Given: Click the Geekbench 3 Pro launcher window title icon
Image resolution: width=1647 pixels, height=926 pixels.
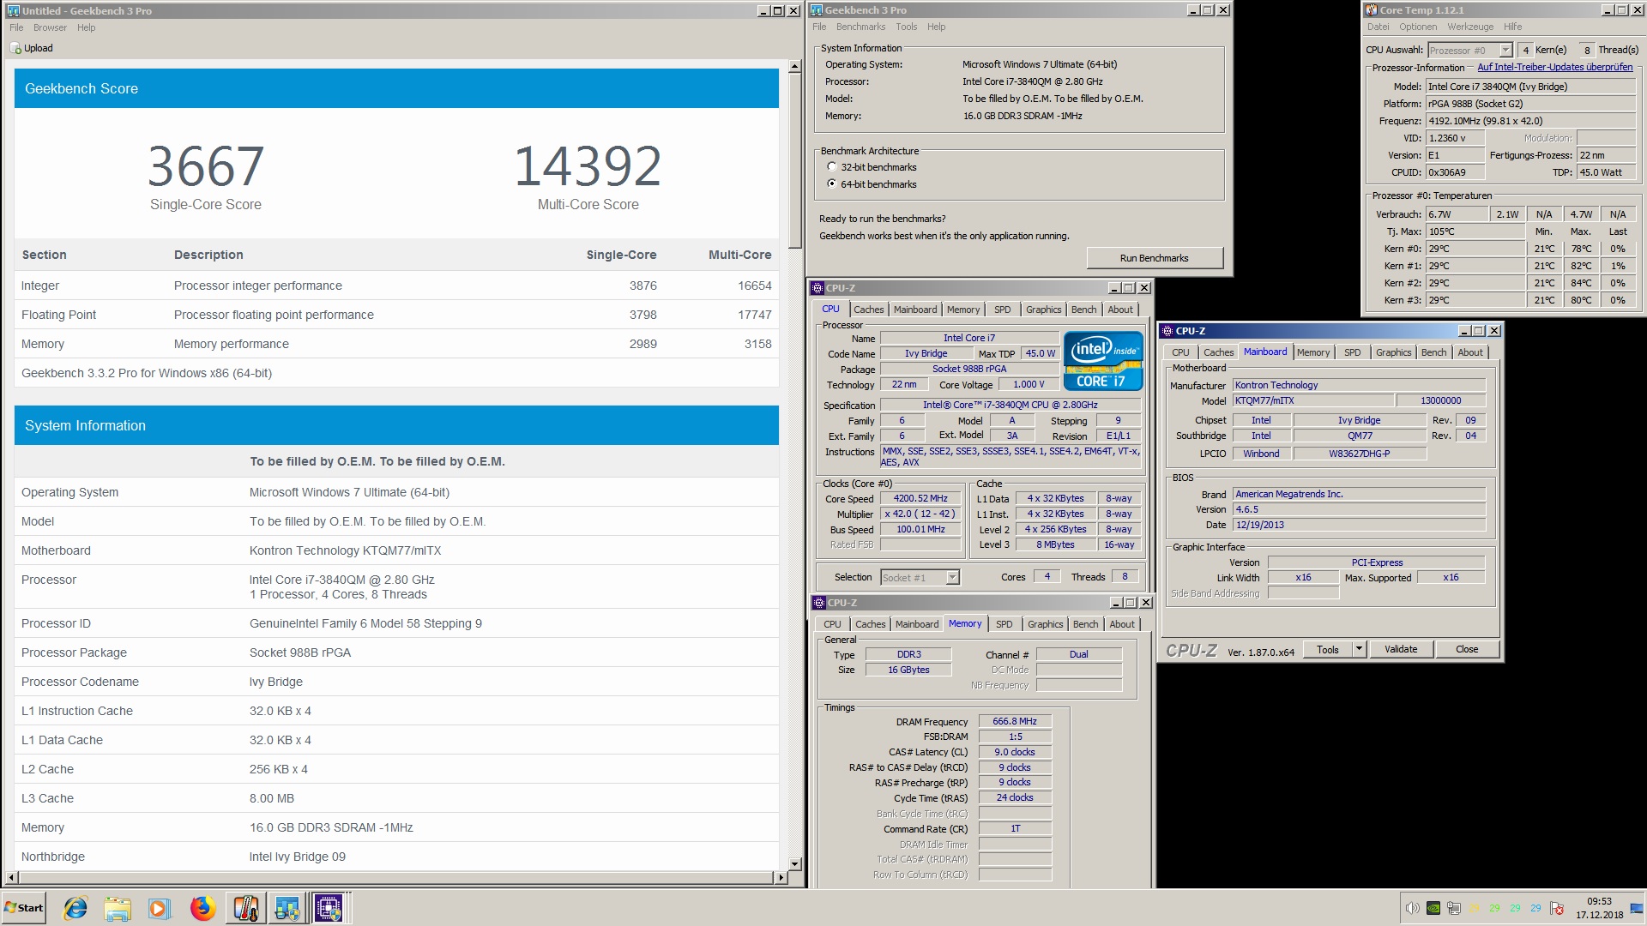Looking at the screenshot, I should click(x=817, y=10).
